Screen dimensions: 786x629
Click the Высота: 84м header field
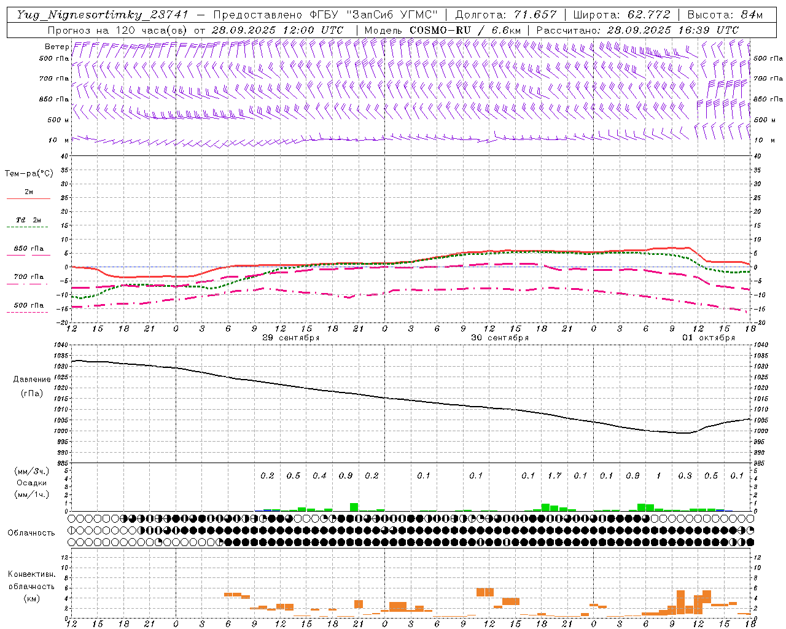pyautogui.click(x=725, y=15)
